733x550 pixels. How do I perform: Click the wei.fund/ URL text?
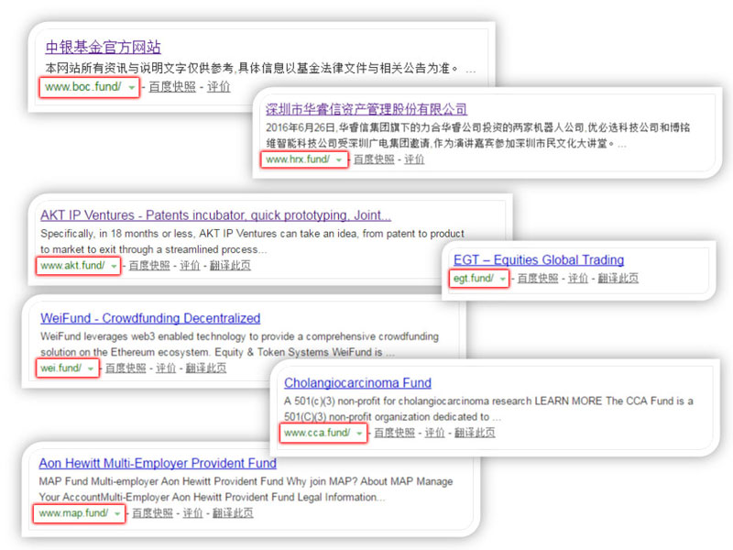[60, 368]
